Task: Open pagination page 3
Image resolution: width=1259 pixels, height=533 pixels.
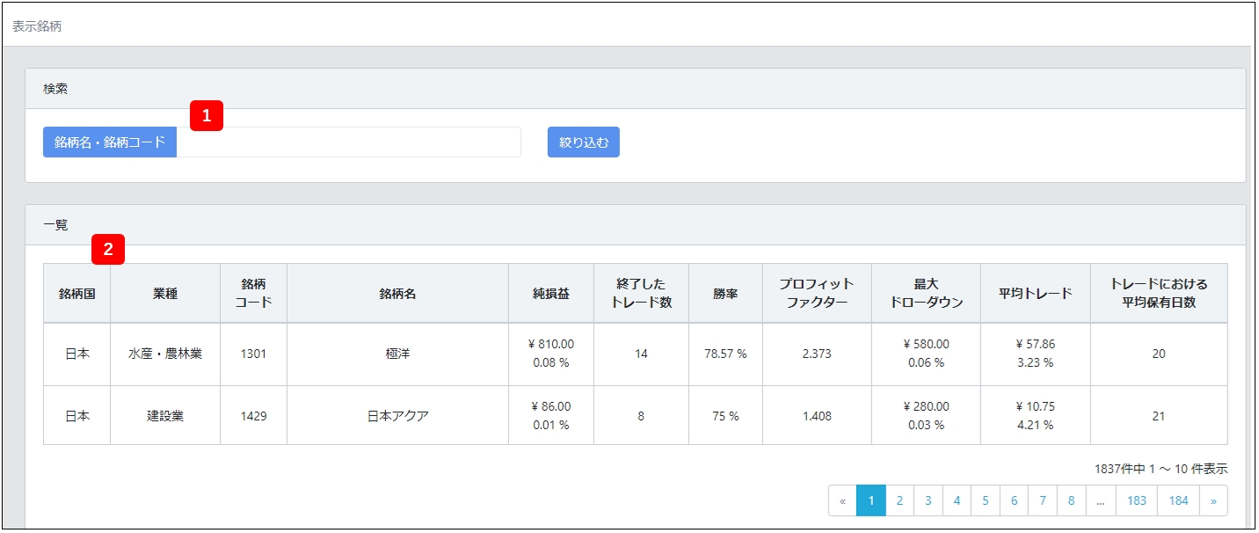Action: coord(928,500)
